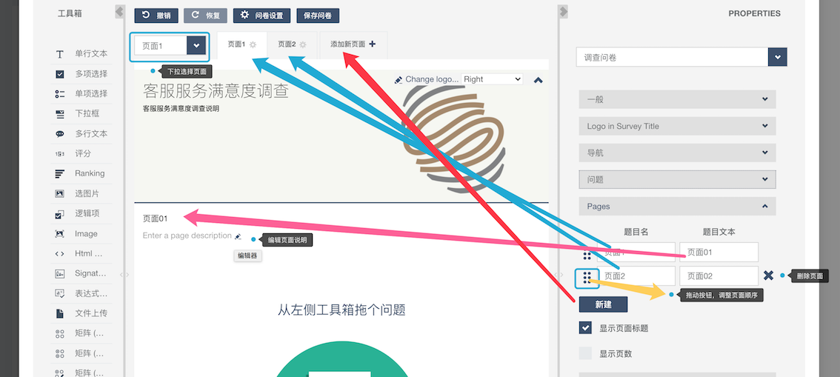Click the survey logo image
840x377 pixels.
pos(453,139)
